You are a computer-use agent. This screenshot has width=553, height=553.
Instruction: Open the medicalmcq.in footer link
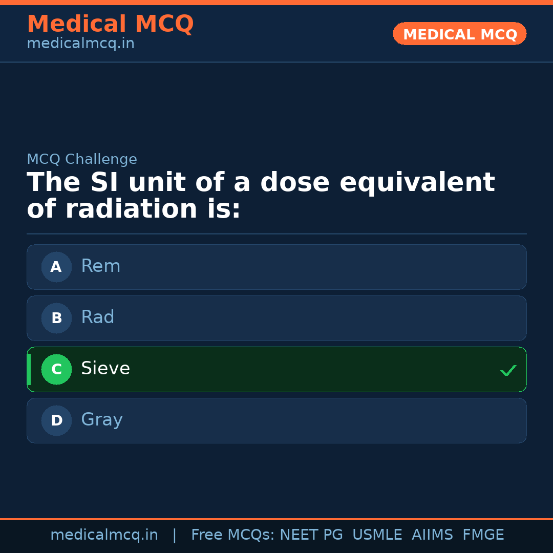(104, 535)
